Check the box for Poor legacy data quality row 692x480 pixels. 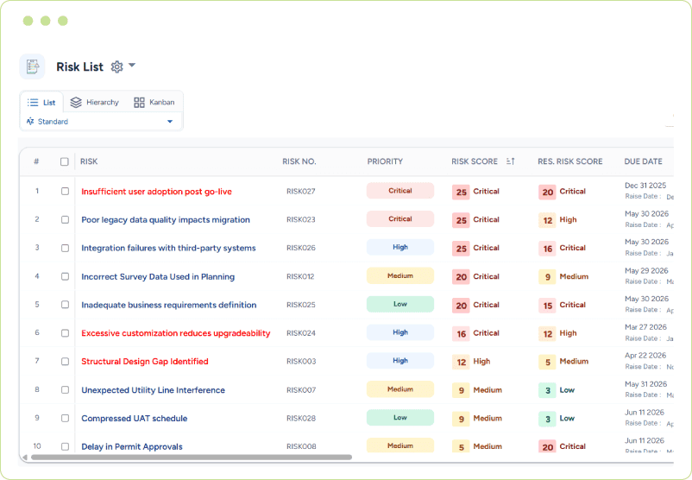[x=65, y=219]
